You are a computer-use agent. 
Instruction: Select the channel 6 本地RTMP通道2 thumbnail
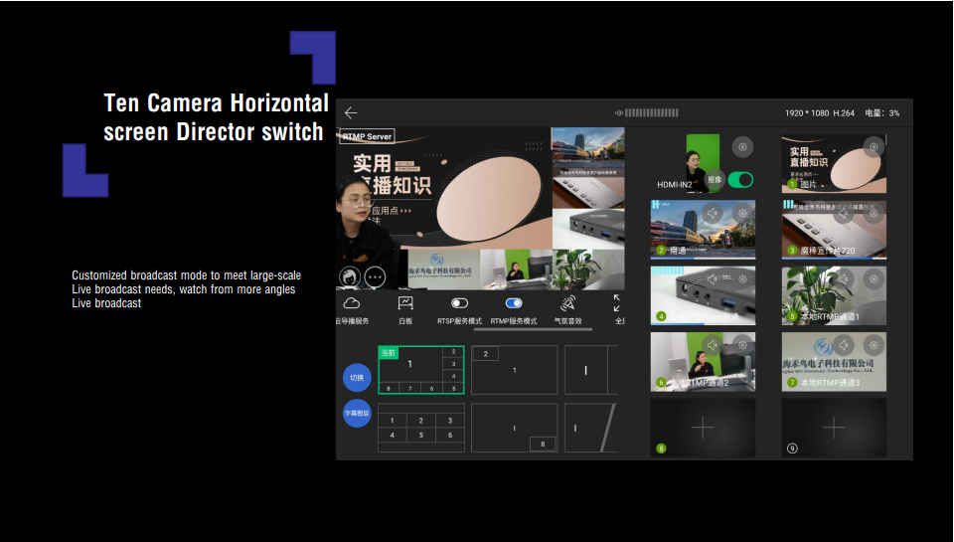703,362
